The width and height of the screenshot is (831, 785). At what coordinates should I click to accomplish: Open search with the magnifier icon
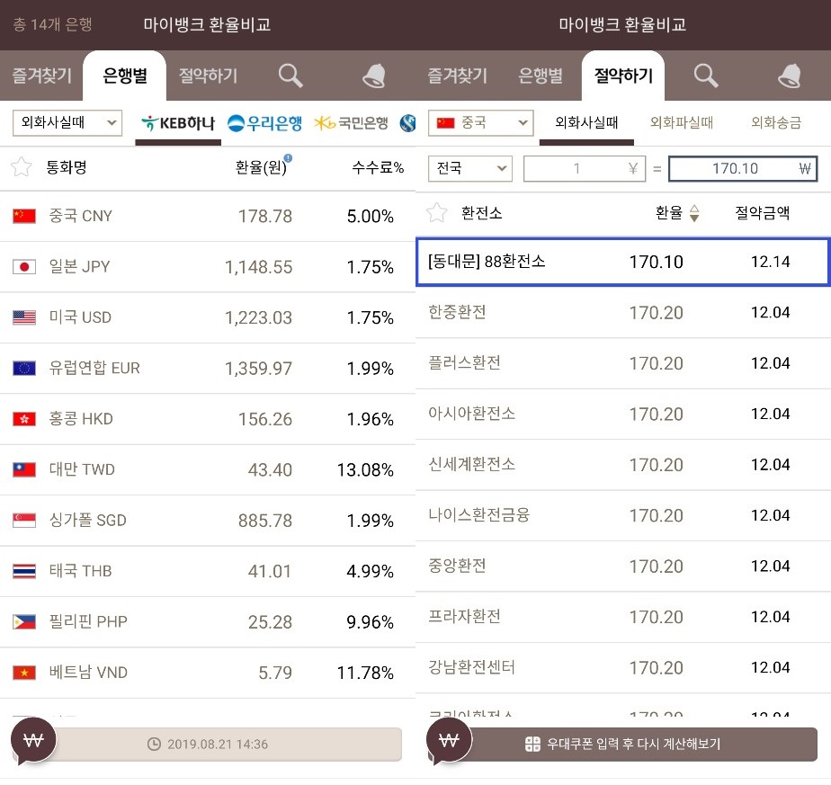(290, 77)
